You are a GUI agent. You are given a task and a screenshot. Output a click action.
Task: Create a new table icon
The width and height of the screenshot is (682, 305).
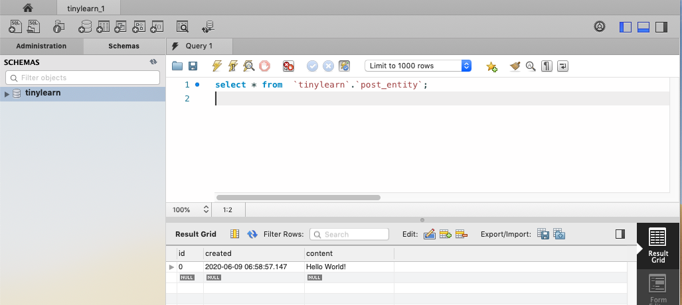(103, 27)
